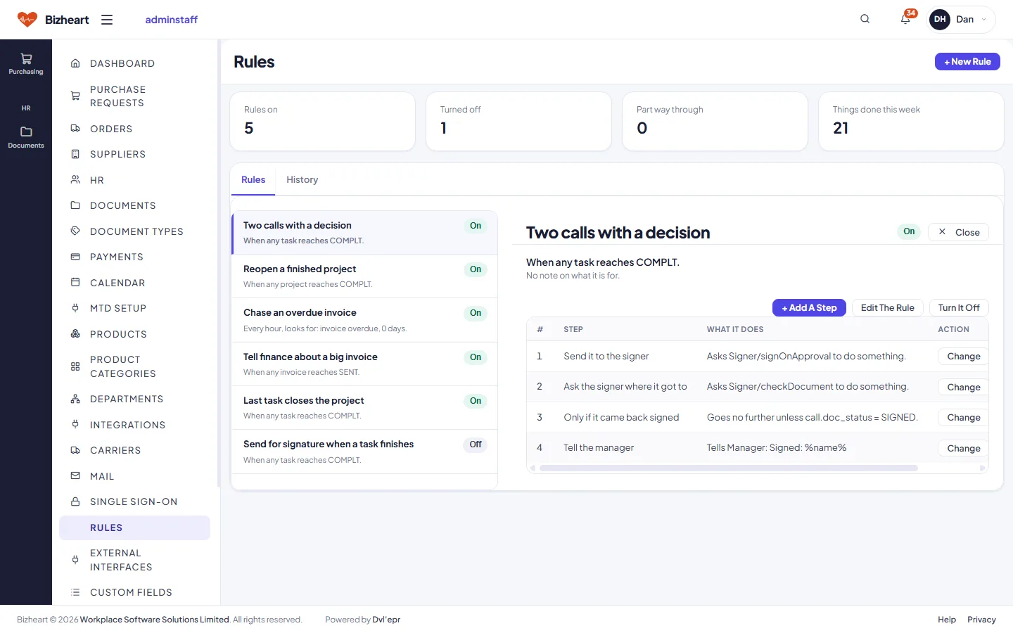Click the Orders truck icon
1013x633 pixels.
click(75, 129)
